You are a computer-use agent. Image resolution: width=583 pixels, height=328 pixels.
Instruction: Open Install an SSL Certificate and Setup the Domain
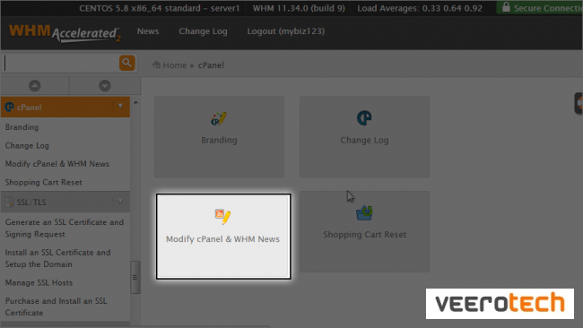point(58,258)
